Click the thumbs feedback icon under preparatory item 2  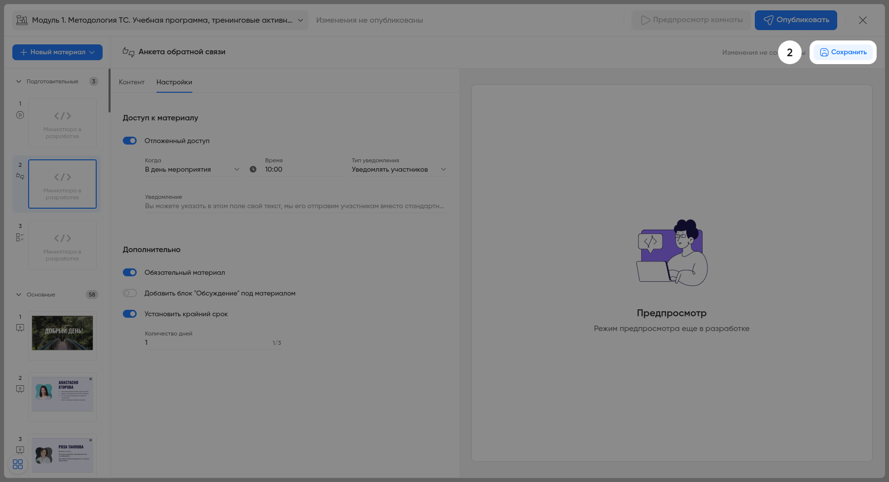(20, 176)
